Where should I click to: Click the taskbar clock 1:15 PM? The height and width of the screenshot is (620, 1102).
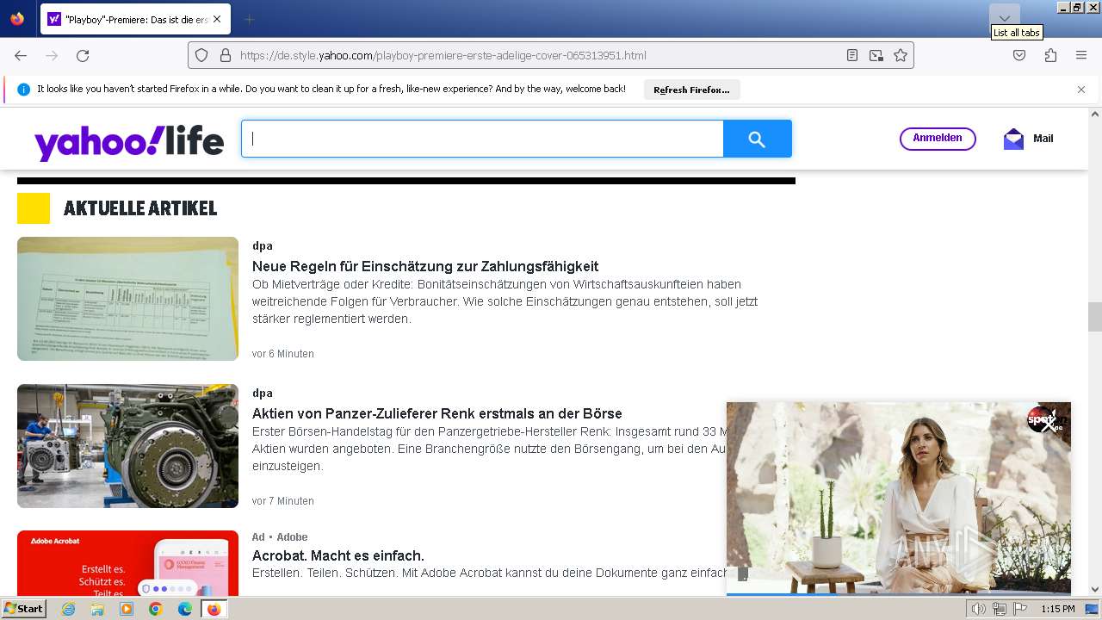click(1058, 609)
